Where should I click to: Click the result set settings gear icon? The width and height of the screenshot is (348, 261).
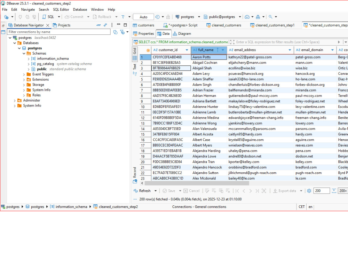tap(309, 191)
